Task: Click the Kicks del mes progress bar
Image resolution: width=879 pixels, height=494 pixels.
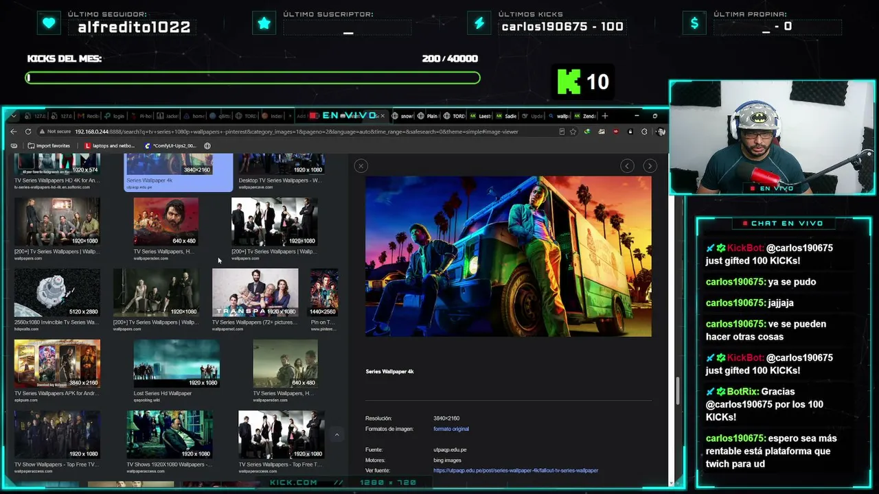Action: pos(253,78)
